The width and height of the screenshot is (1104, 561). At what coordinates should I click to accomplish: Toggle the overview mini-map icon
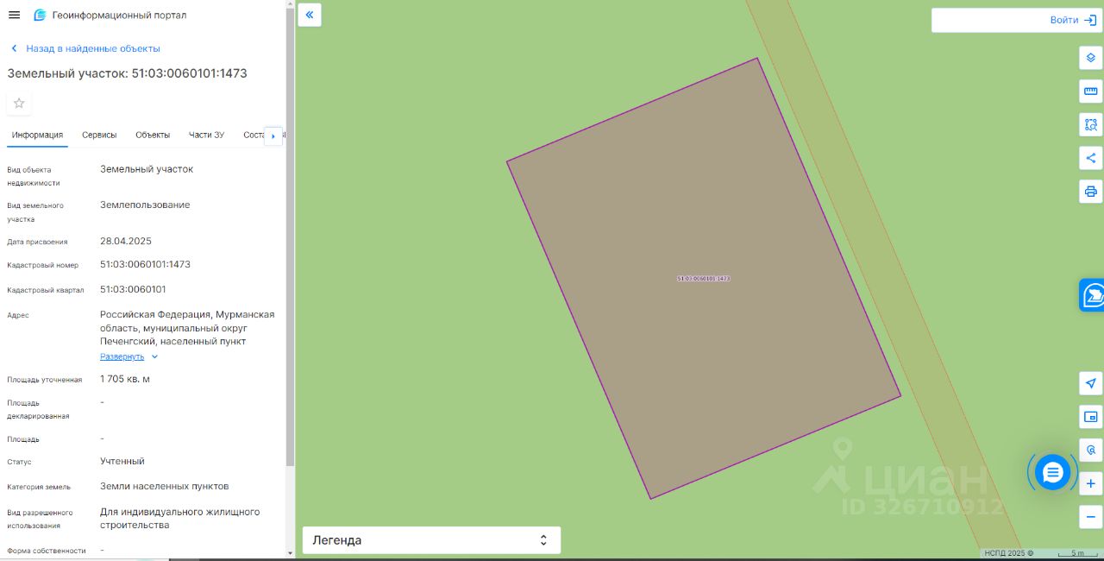coord(1090,417)
